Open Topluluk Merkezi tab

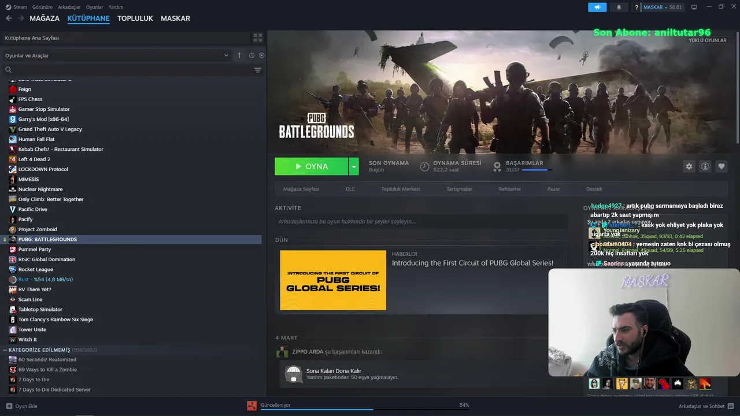(401, 189)
